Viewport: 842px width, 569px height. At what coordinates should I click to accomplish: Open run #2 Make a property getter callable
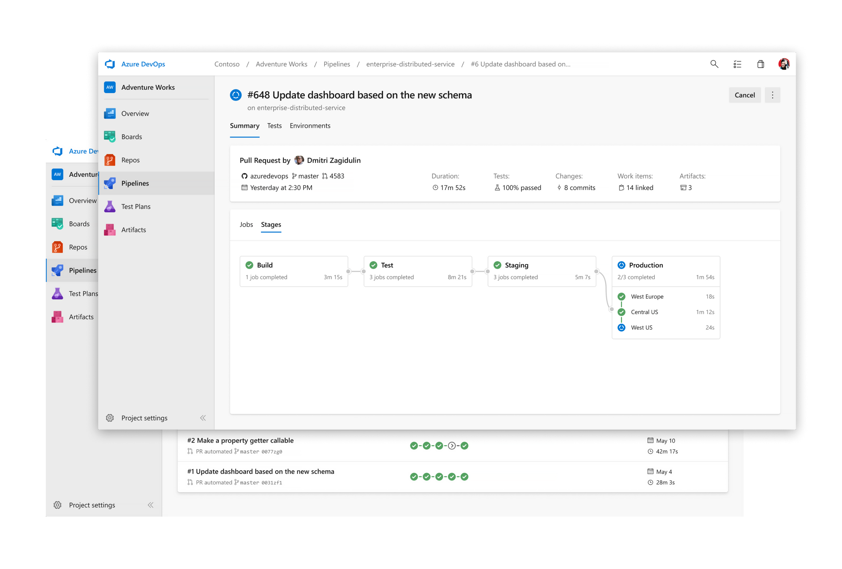pyautogui.click(x=240, y=440)
